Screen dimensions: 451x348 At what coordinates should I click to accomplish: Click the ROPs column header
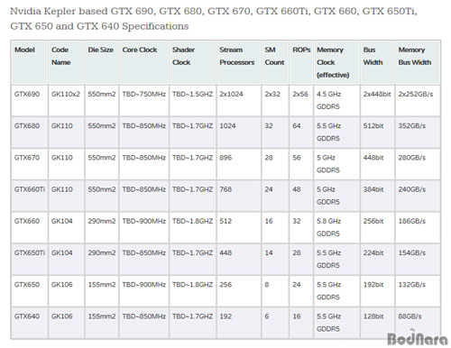301,50
